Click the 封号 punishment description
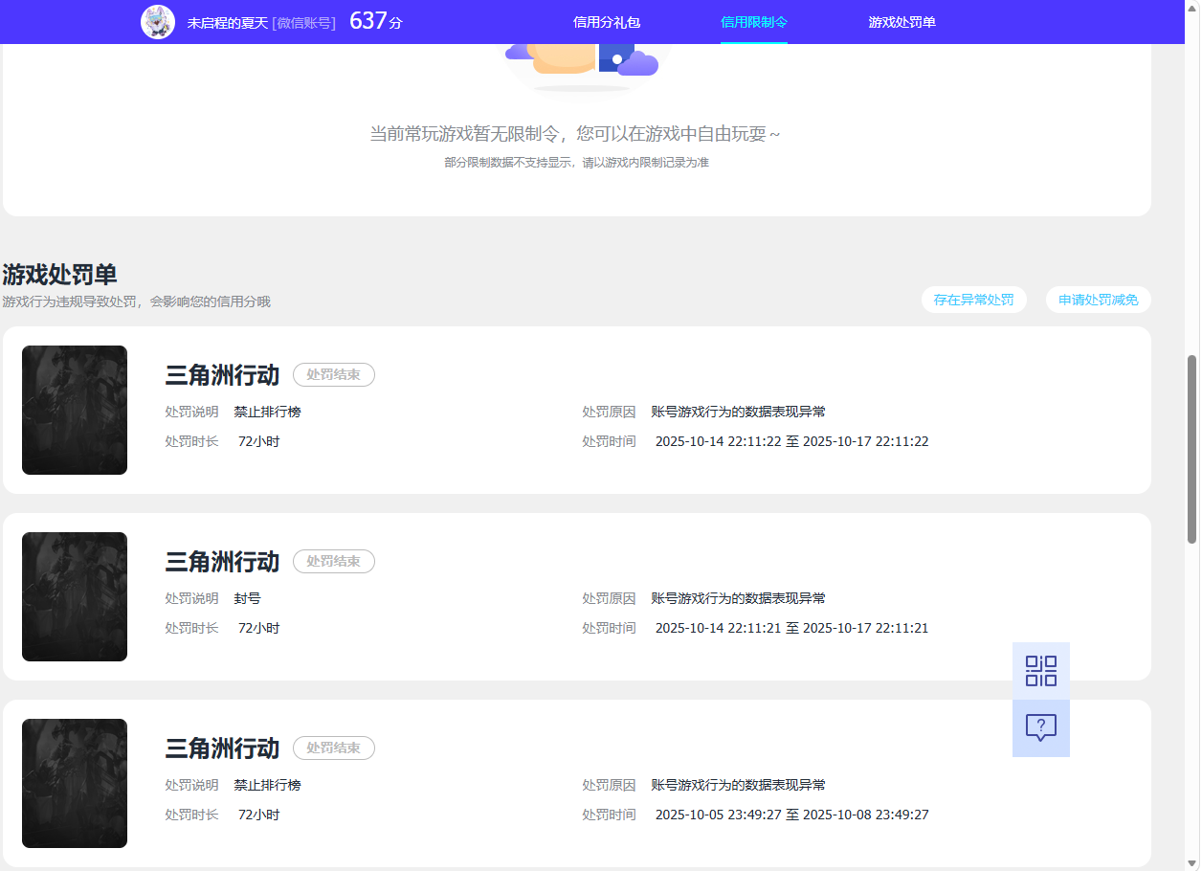The height and width of the screenshot is (871, 1202). pos(248,598)
